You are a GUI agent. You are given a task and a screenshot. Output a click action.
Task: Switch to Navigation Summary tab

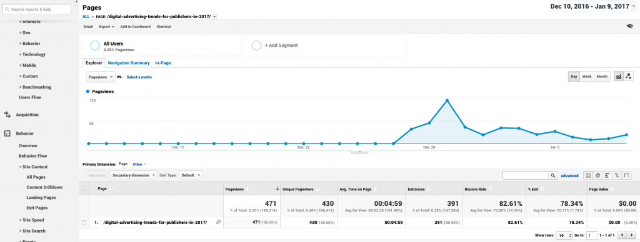[129, 63]
